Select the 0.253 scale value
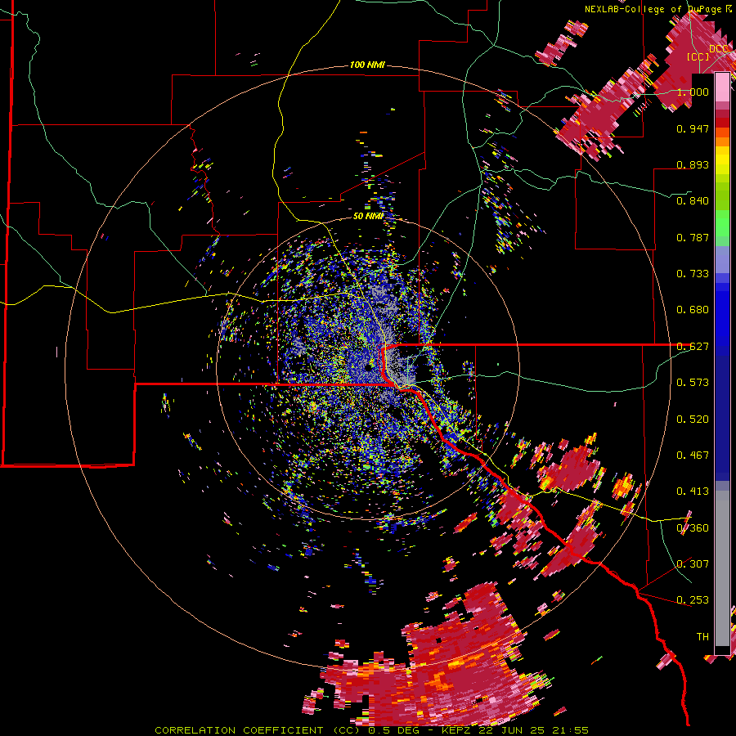 coord(693,600)
